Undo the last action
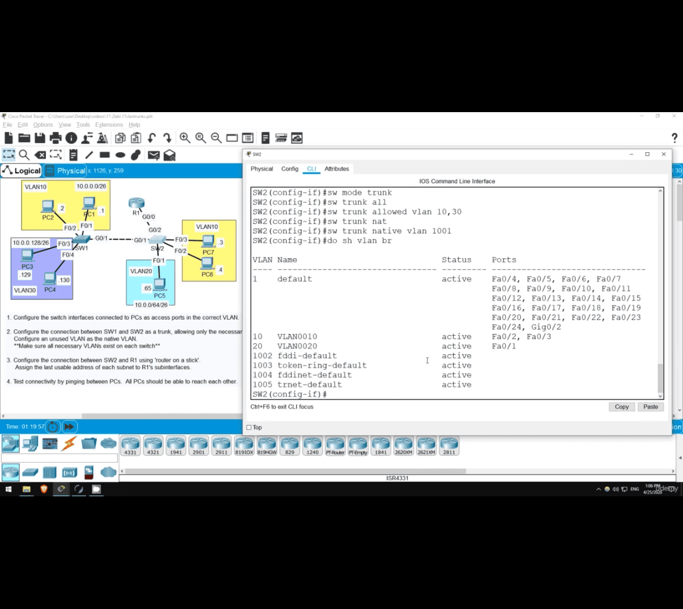 tap(151, 138)
